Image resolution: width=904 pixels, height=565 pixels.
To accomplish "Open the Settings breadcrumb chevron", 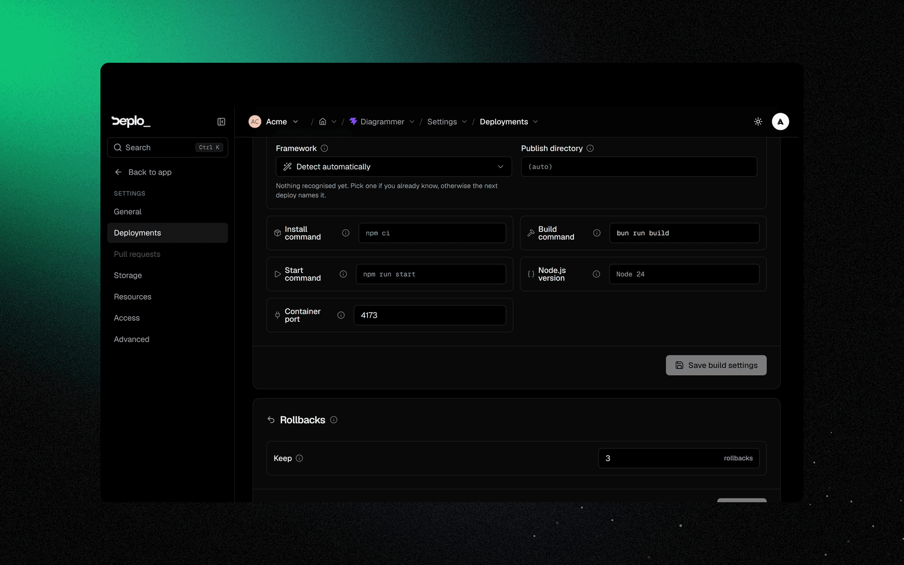I will click(464, 121).
